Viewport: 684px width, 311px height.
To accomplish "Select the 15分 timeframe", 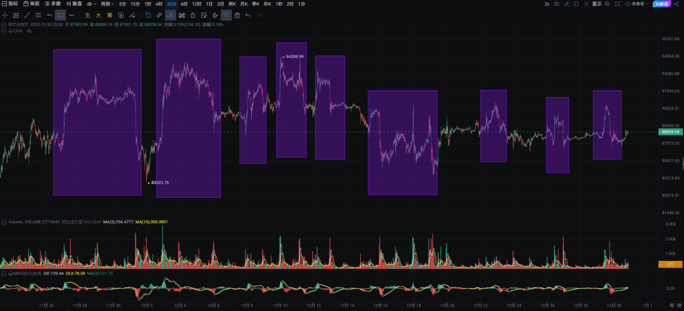I will click(135, 4).
